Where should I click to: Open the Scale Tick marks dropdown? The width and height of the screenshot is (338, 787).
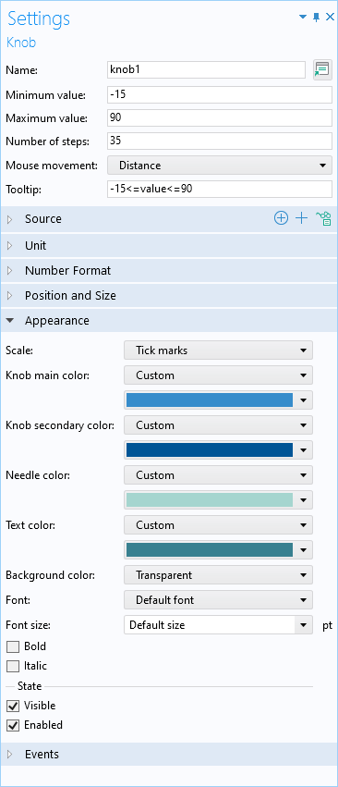coord(218,350)
